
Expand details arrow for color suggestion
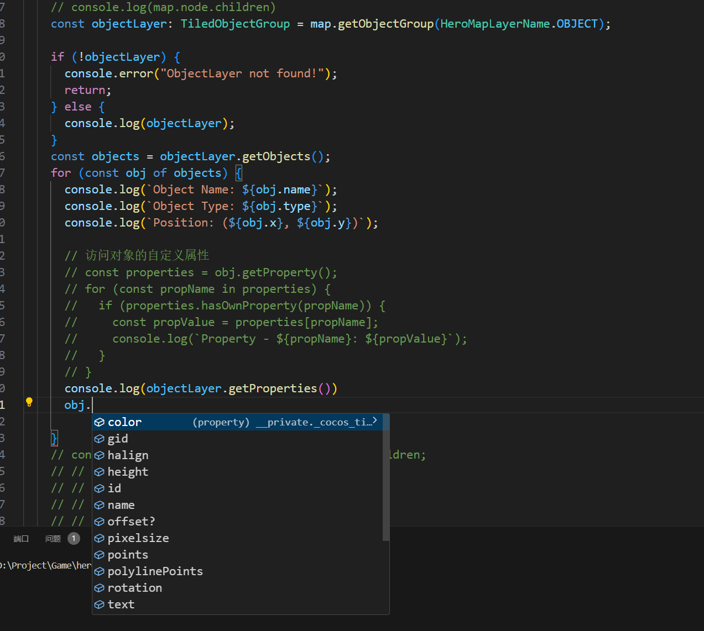[x=375, y=421]
